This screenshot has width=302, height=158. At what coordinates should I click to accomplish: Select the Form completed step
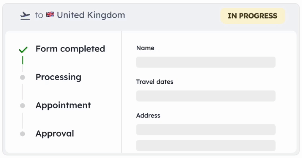70,49
